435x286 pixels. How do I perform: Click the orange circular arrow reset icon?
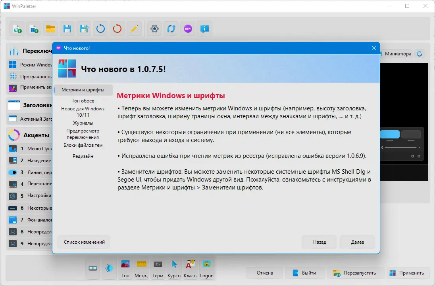117,29
